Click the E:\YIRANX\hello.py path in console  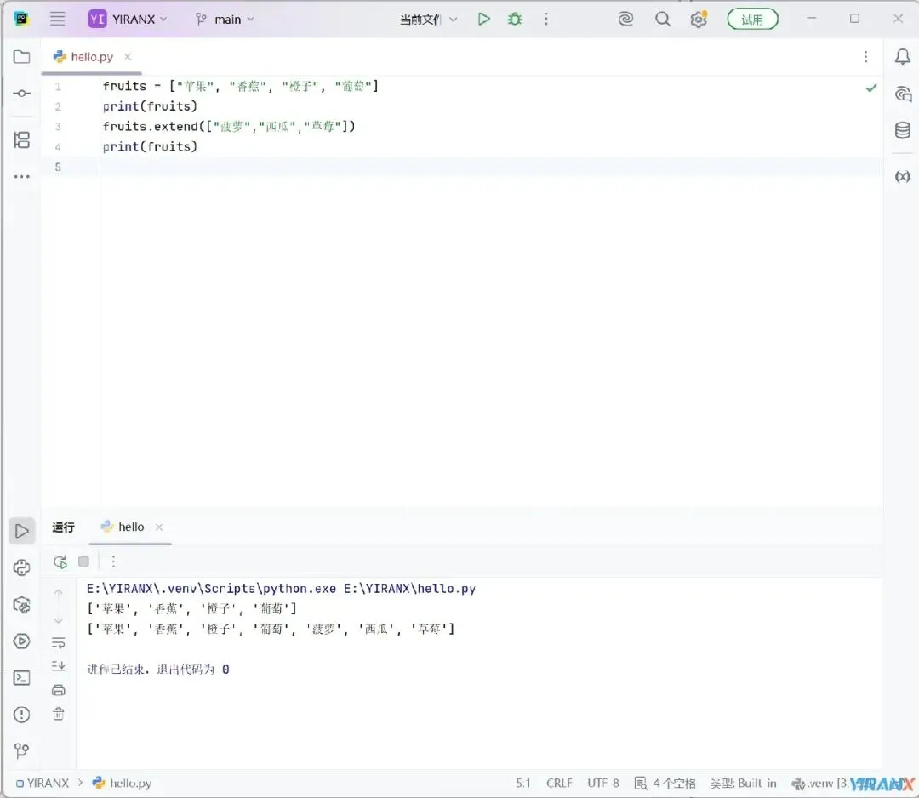pos(409,589)
